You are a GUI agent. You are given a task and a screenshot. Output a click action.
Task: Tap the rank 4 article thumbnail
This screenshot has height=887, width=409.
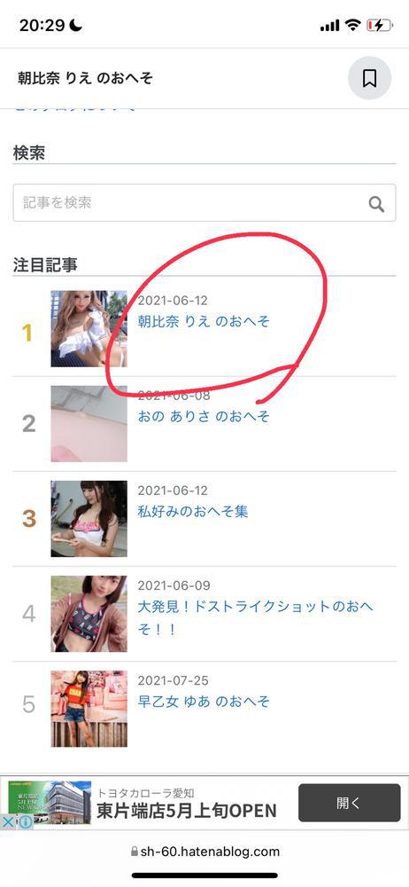(x=89, y=614)
